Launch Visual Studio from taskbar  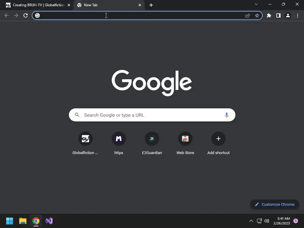tap(49, 221)
